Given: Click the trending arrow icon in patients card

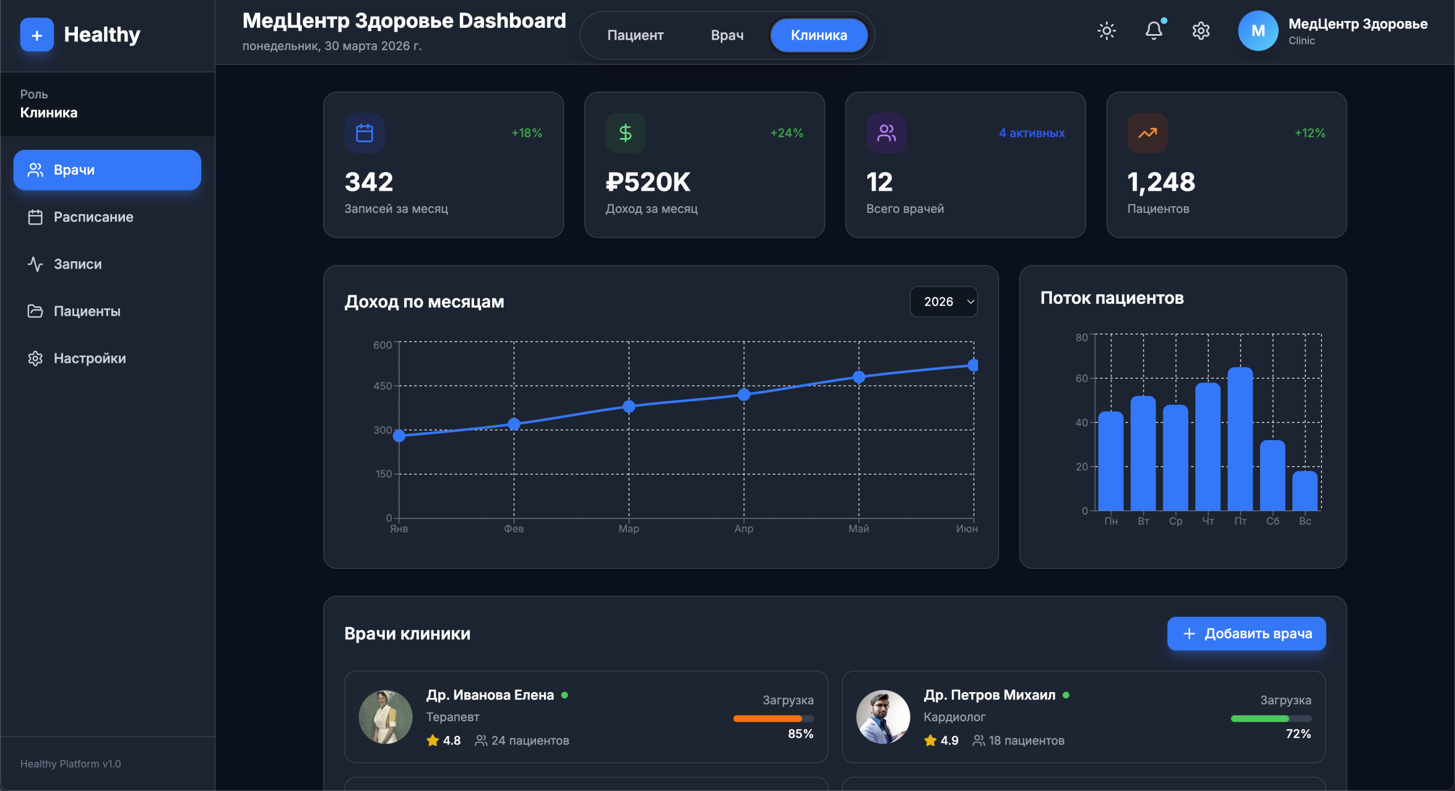Looking at the screenshot, I should [1147, 133].
